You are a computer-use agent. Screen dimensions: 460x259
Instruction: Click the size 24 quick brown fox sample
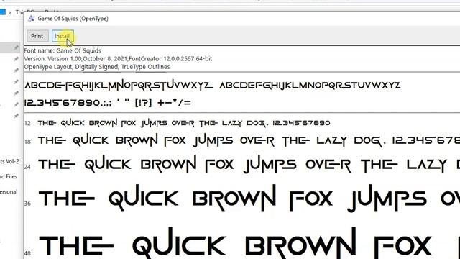[249, 165]
